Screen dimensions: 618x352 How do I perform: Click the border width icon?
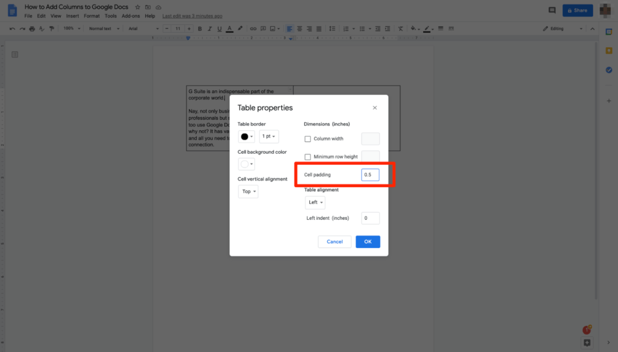pos(441,29)
